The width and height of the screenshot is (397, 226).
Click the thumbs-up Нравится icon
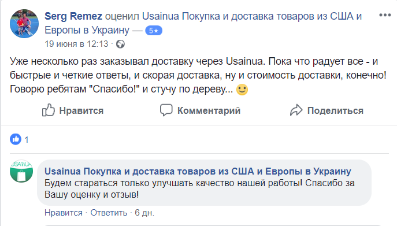pyautogui.click(x=49, y=110)
